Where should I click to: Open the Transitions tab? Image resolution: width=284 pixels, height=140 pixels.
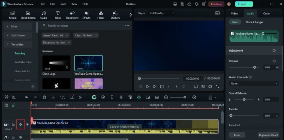(72, 15)
